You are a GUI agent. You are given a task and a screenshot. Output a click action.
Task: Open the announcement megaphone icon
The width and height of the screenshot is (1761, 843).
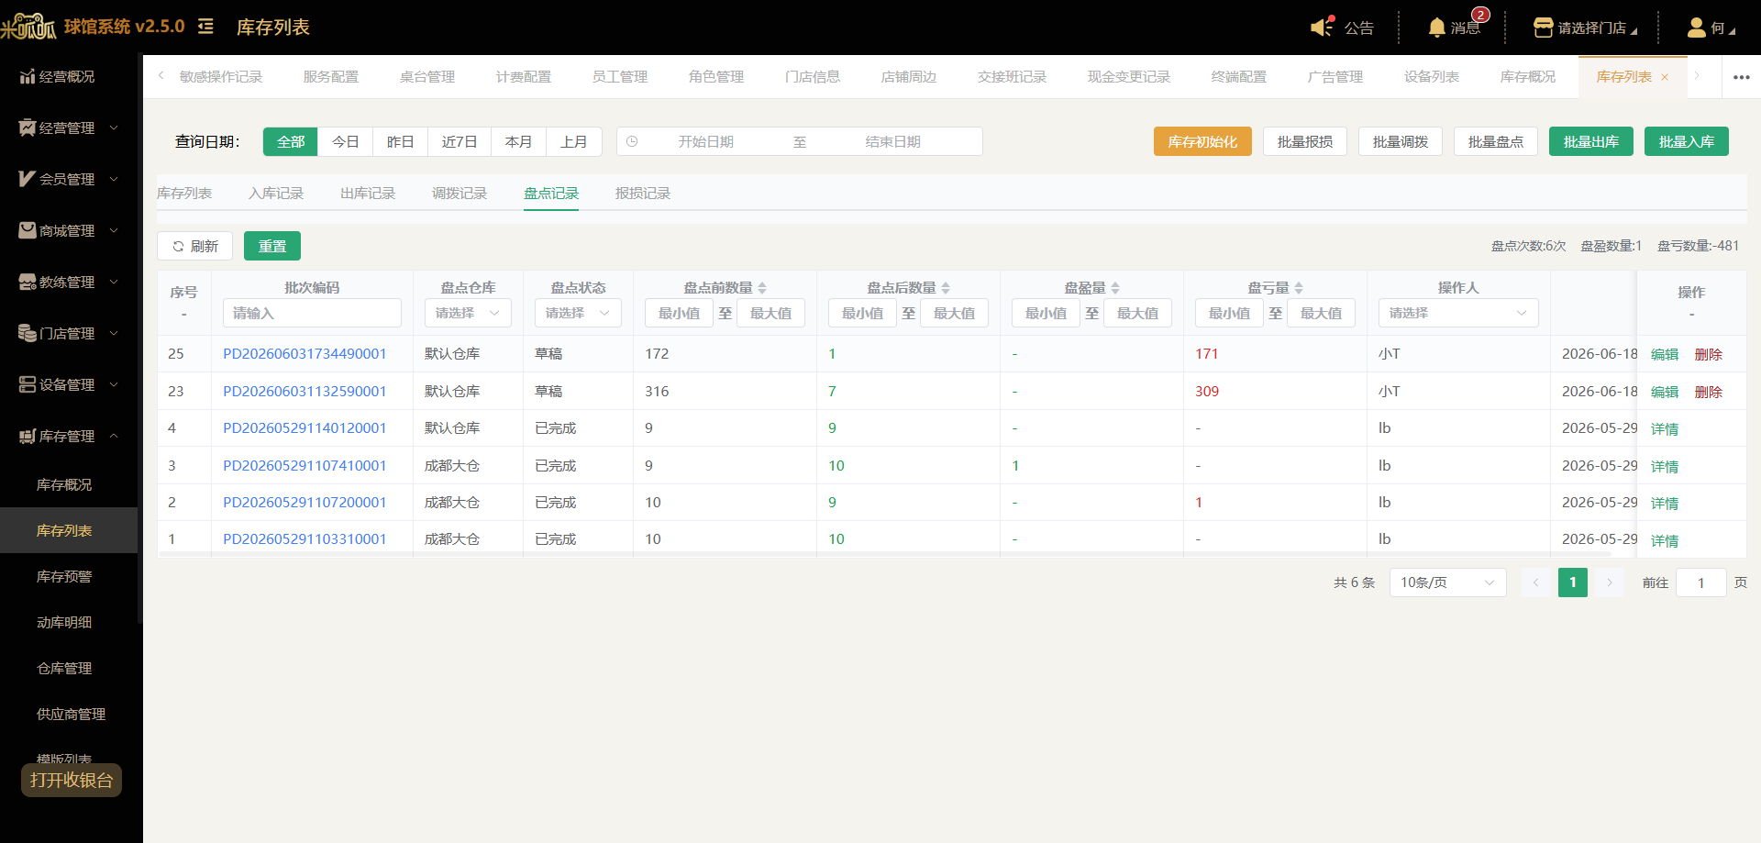point(1323,27)
